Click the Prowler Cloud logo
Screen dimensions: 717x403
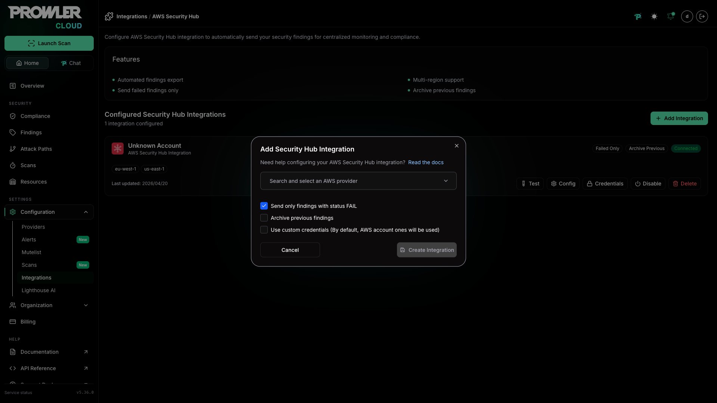coord(45,18)
